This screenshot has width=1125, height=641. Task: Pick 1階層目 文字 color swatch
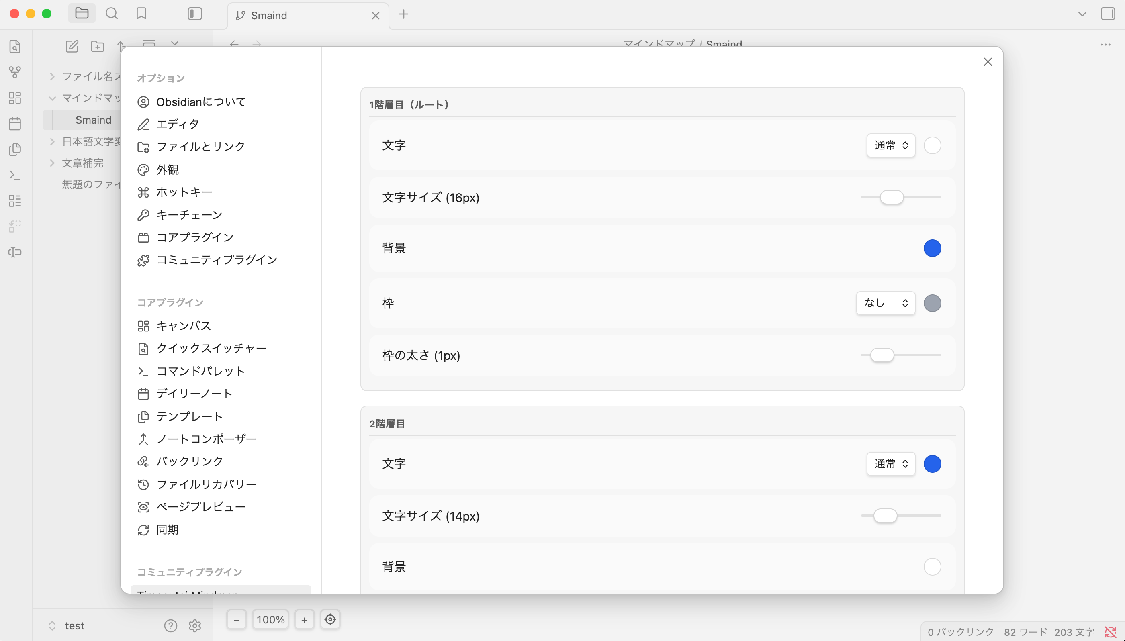pyautogui.click(x=932, y=145)
